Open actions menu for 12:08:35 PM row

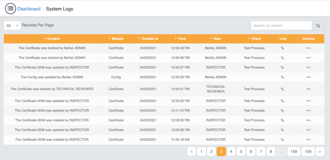309,120
